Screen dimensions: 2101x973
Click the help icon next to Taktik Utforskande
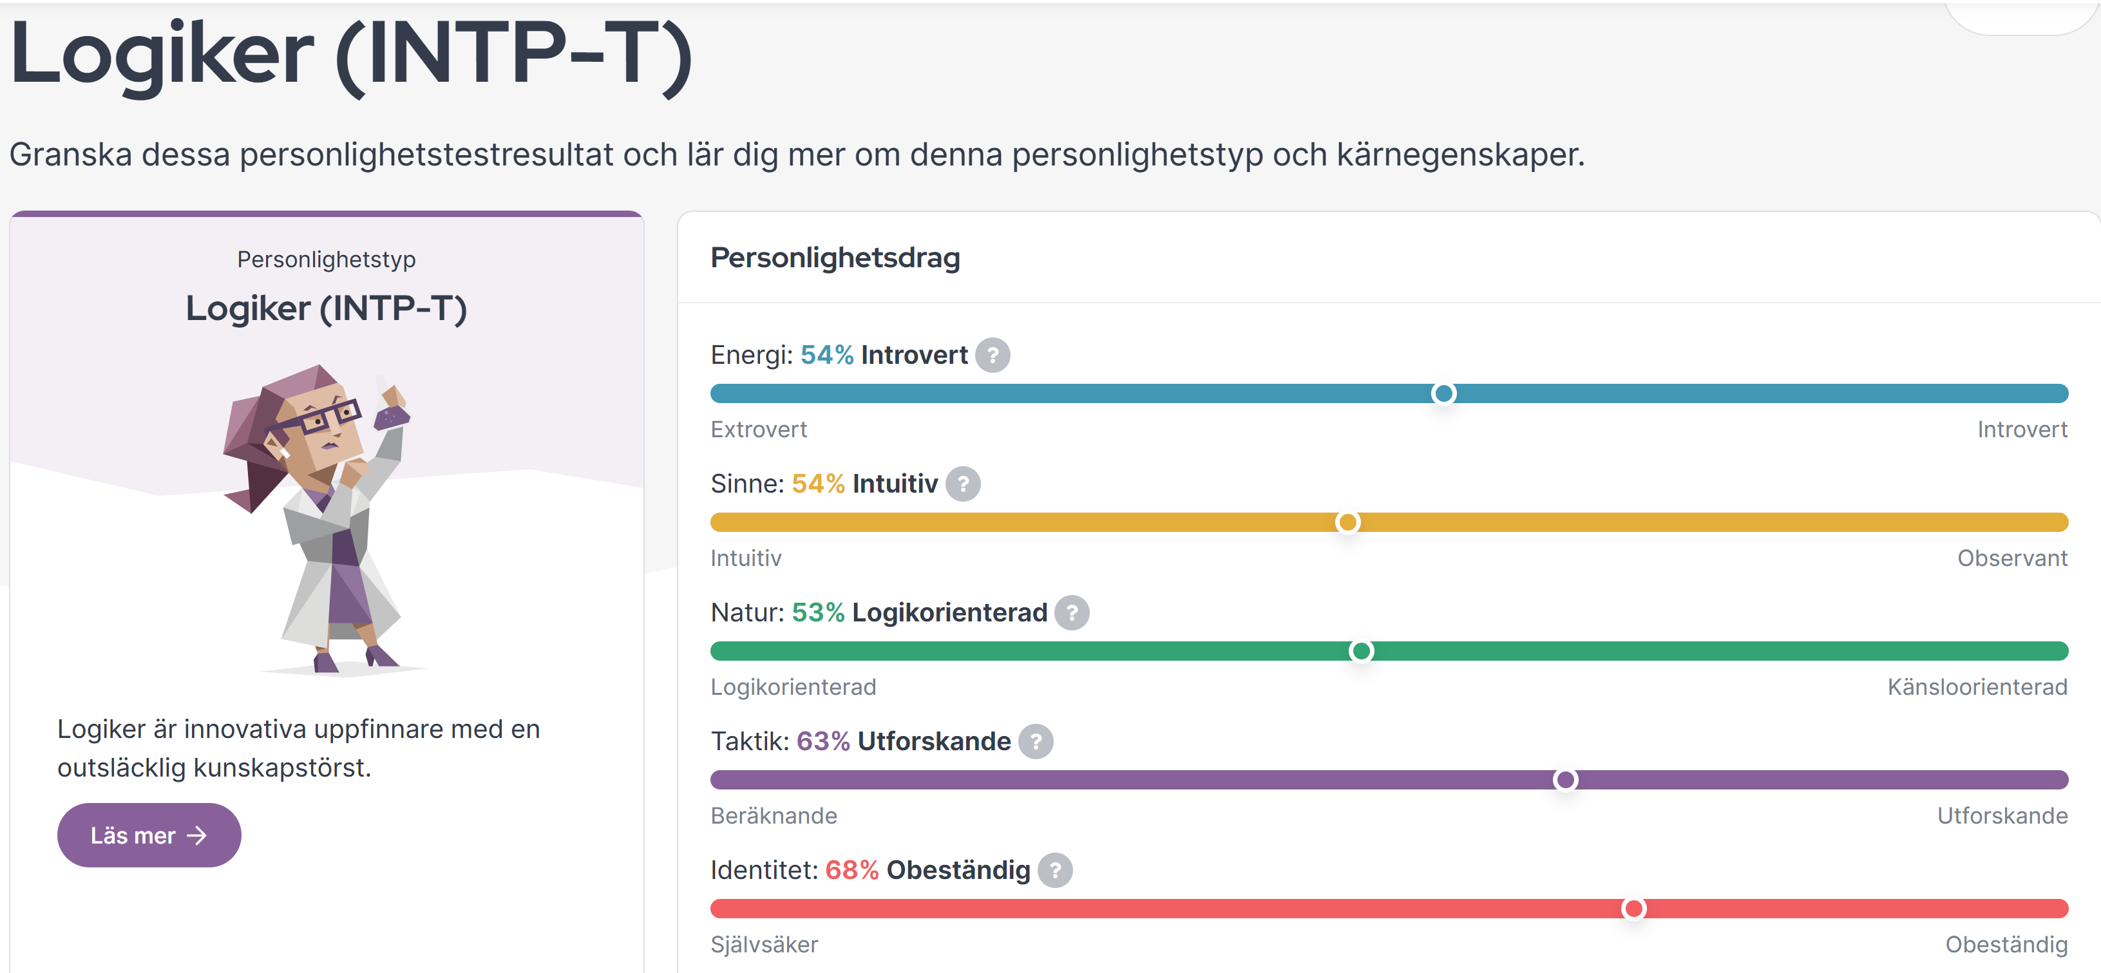(x=1036, y=742)
